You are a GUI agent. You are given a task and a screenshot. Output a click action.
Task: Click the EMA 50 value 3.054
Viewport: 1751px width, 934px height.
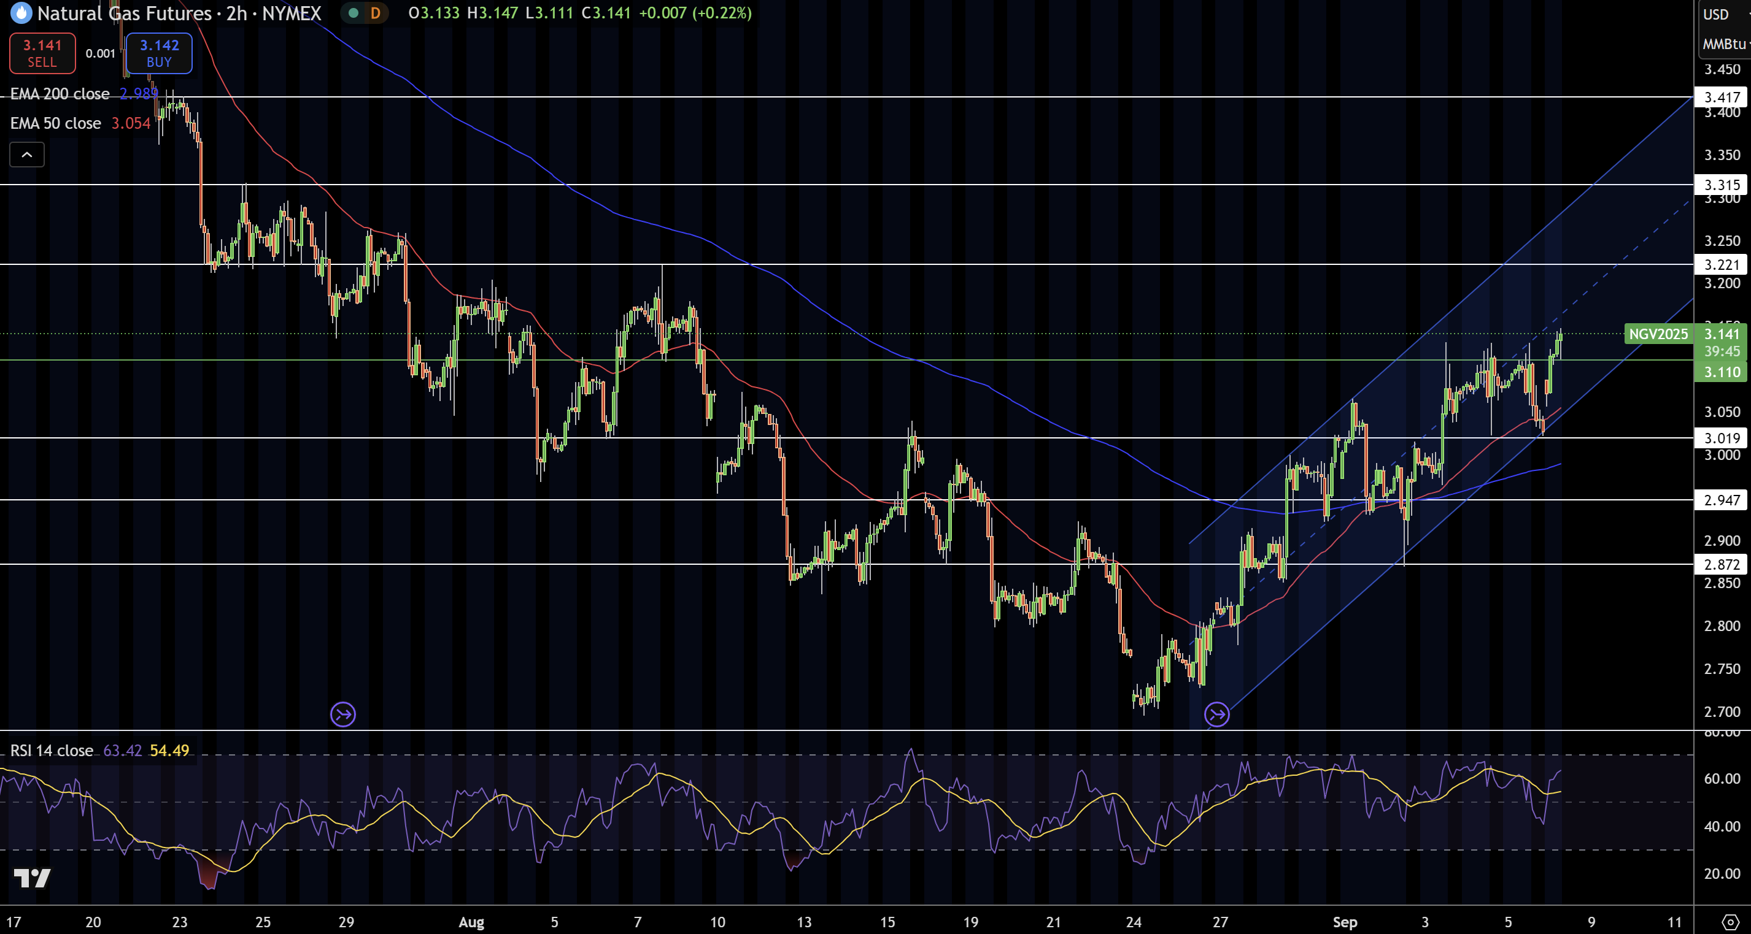tap(131, 123)
